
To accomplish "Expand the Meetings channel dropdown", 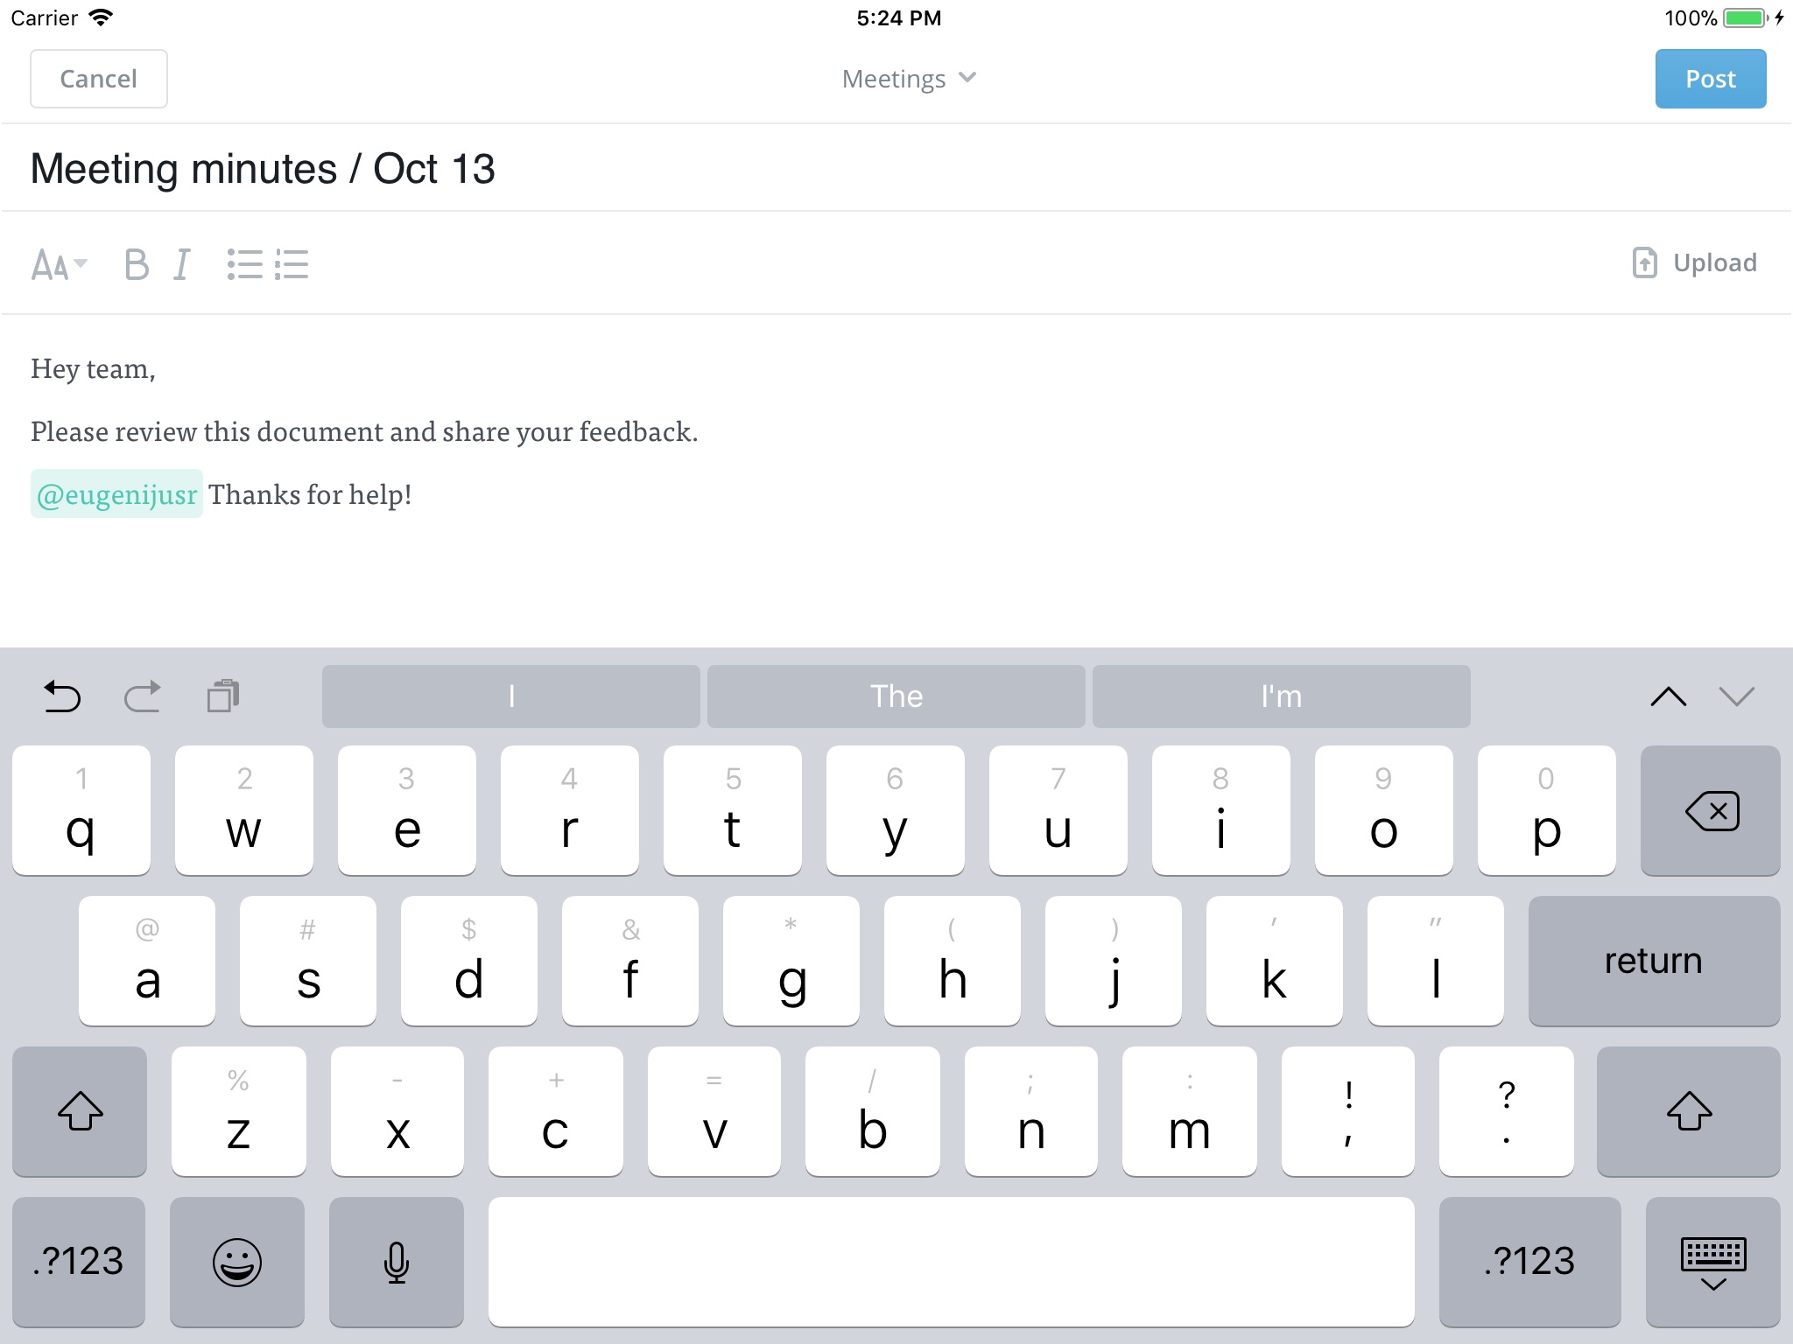I will click(x=910, y=78).
